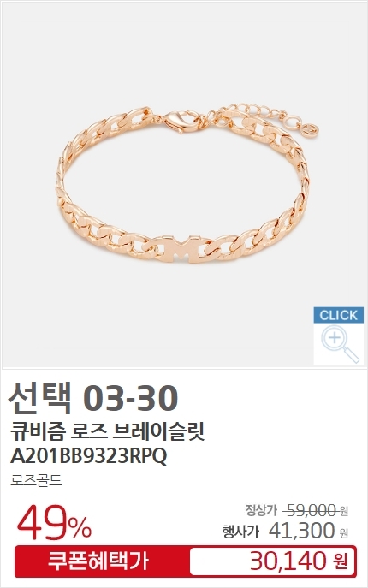This screenshot has height=588, width=368.
Task: Click the coupon price 30,140 원 box
Action: pyautogui.click(x=272, y=561)
